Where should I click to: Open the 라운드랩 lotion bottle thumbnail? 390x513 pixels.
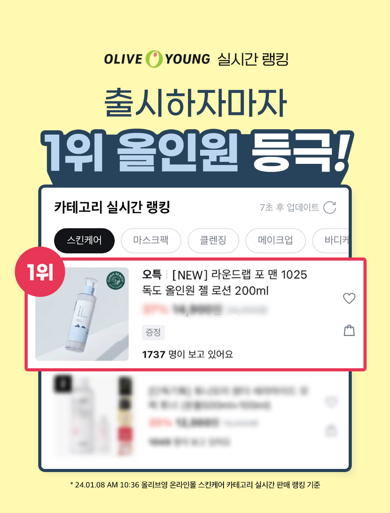(82, 314)
